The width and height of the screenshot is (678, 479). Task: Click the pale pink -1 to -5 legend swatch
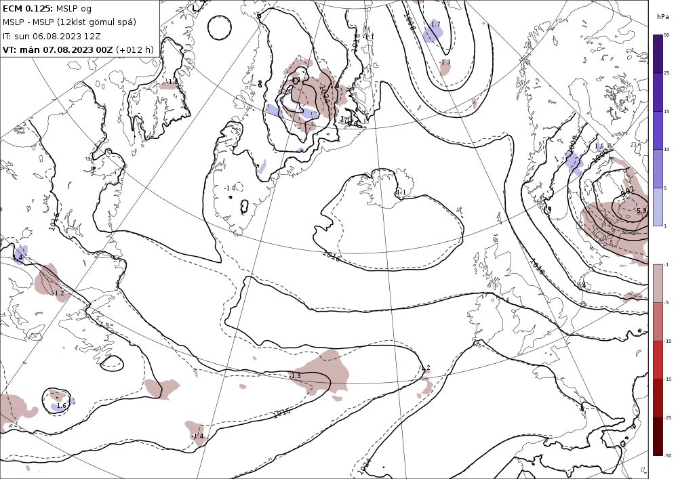(658, 283)
